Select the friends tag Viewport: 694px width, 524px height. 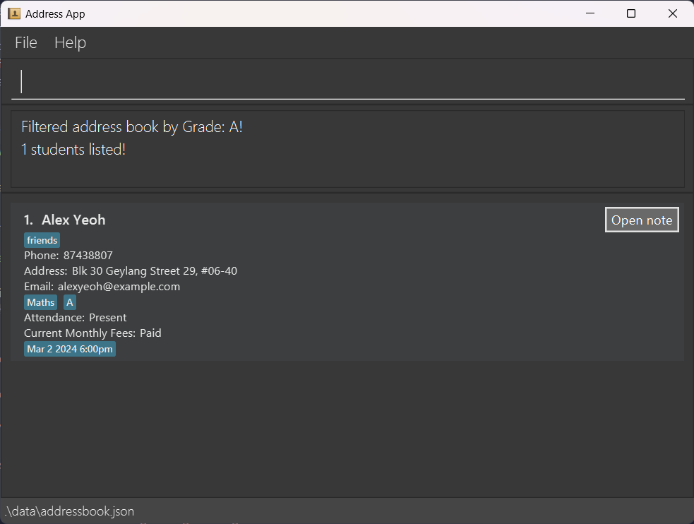coord(42,241)
